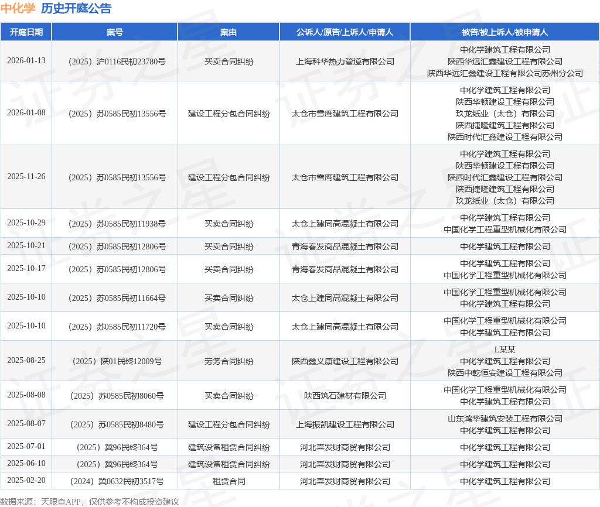Click defendant 山东鸿华建筑安装工程有限公司

pyautogui.click(x=504, y=419)
